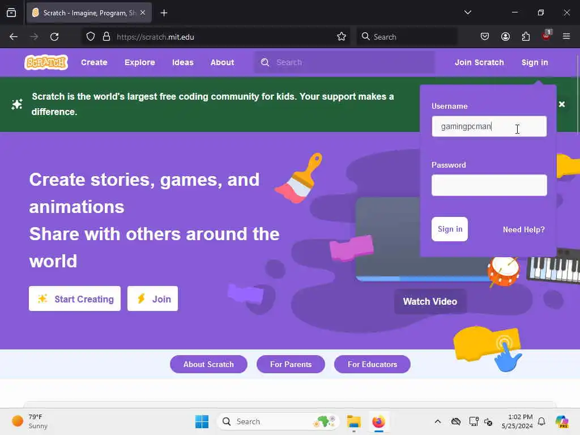Image resolution: width=580 pixels, height=435 pixels.
Task: Click the drum illustration
Action: pyautogui.click(x=504, y=272)
